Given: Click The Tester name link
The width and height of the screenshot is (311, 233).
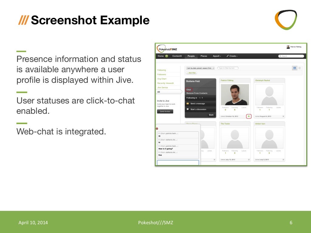Looking at the screenshot, I should (225, 124).
